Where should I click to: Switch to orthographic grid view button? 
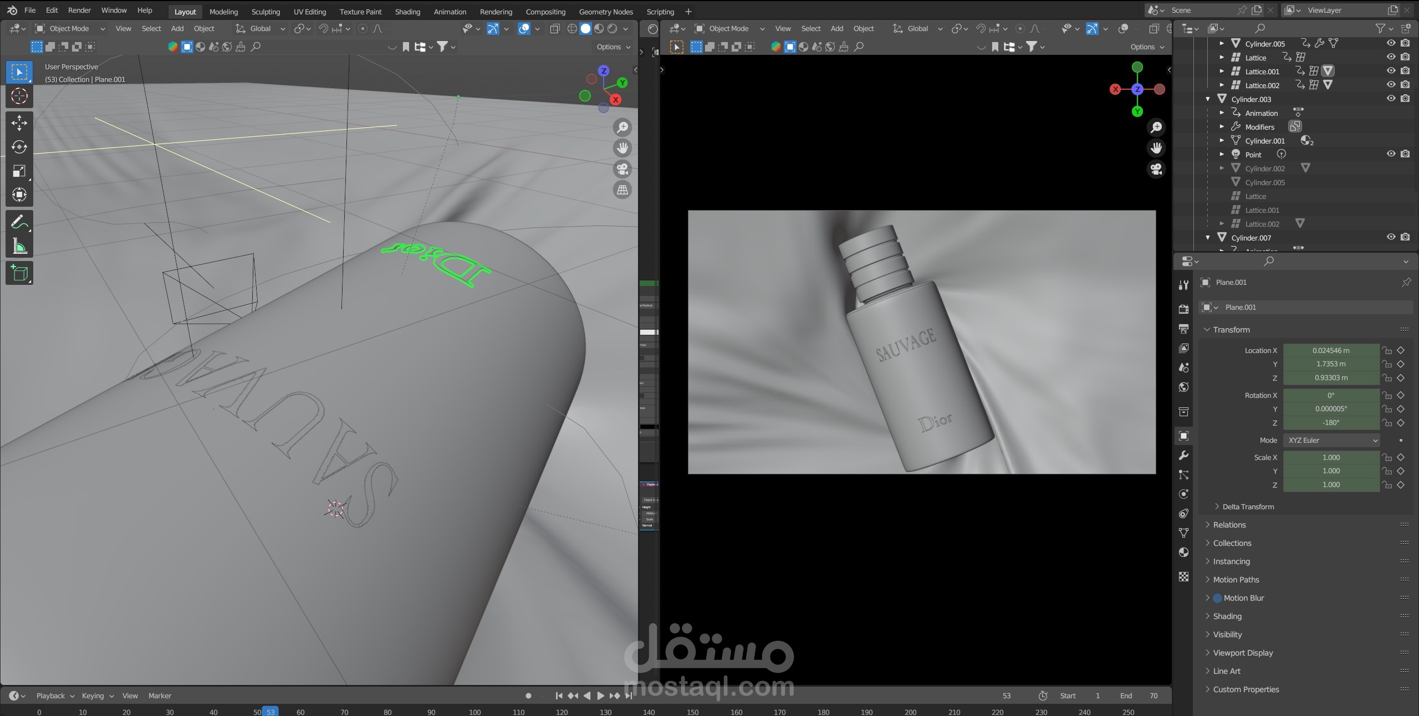(x=622, y=190)
